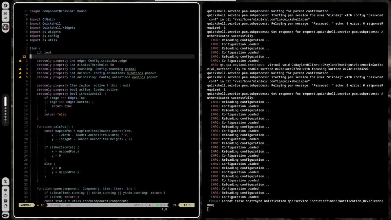
Task: Click the warning count 16 in statusline
Action: point(40,205)
